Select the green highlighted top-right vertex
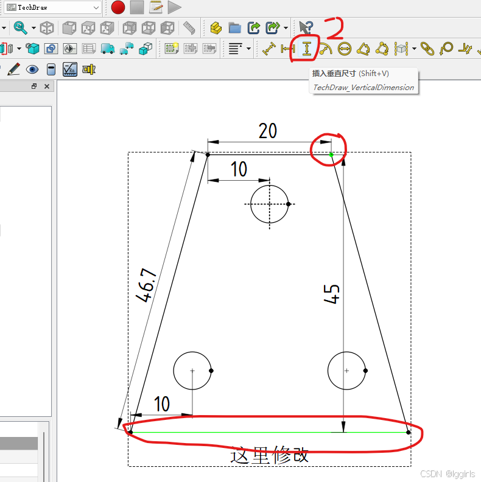Screen dimensions: 481x482 [x=331, y=155]
